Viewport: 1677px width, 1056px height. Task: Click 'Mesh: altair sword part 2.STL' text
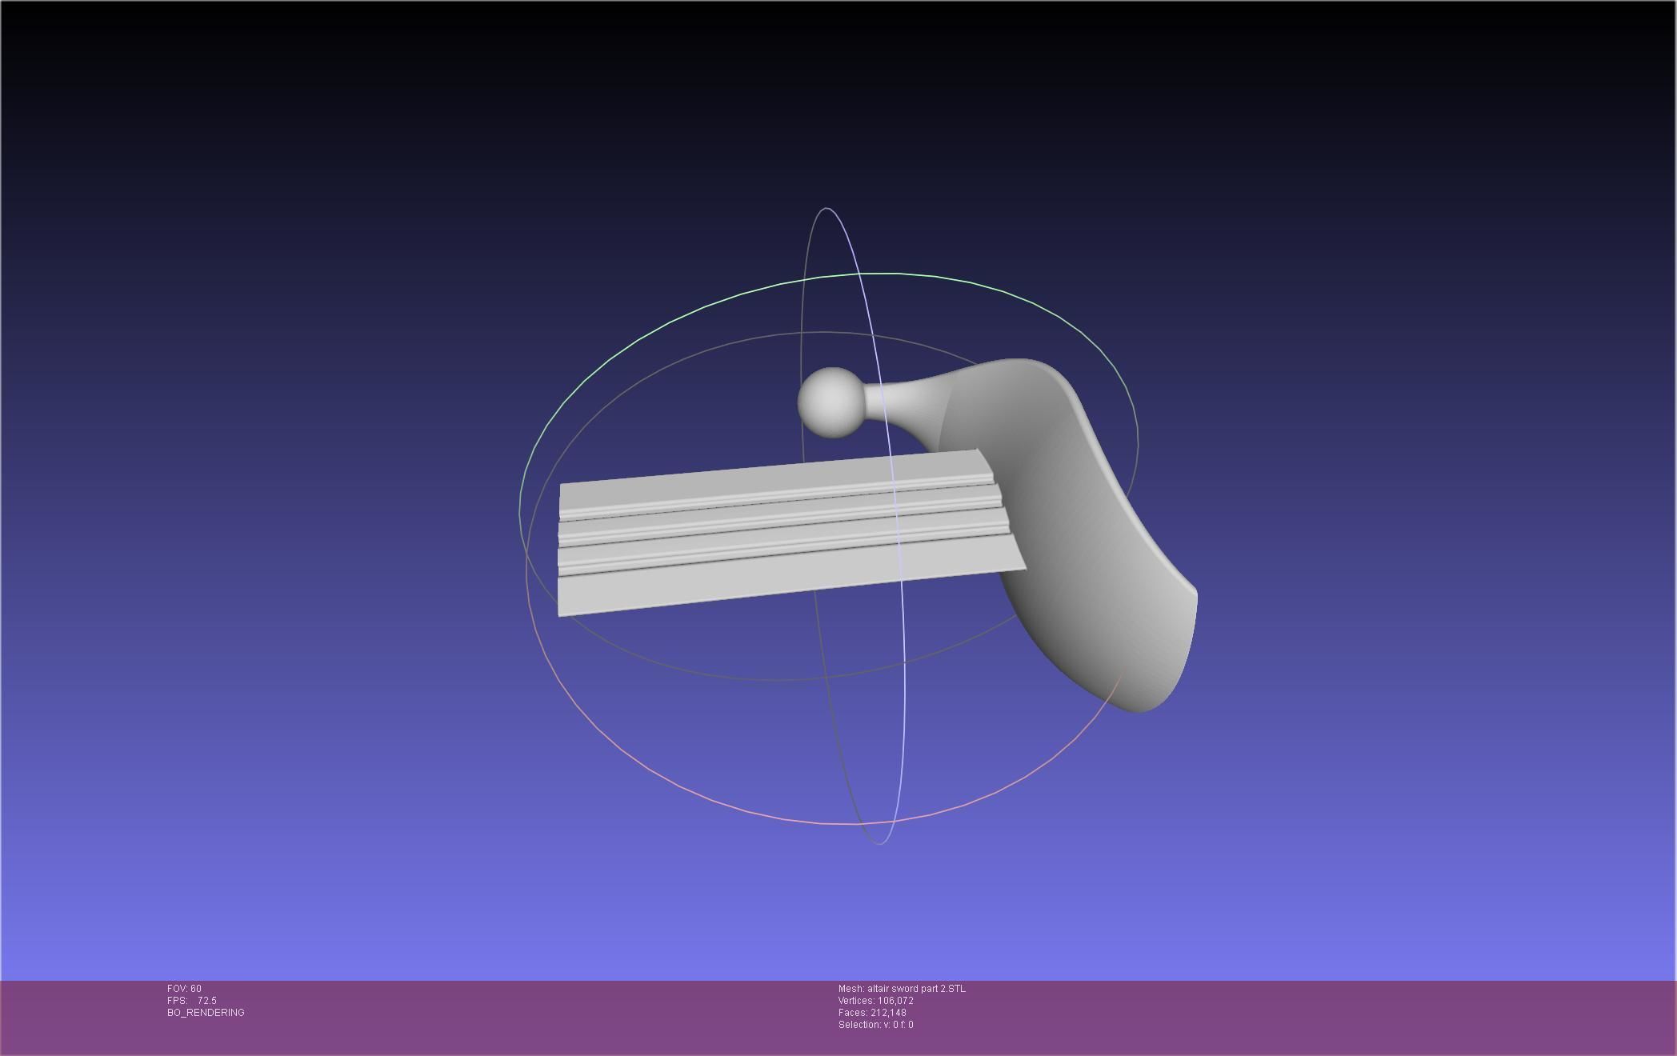tap(902, 989)
